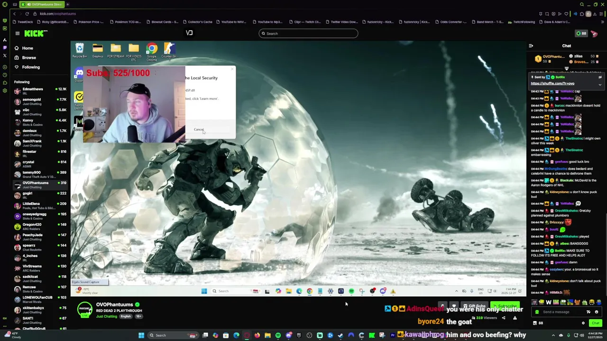Open chat settings gear
The image size is (607, 341).
coord(583,323)
